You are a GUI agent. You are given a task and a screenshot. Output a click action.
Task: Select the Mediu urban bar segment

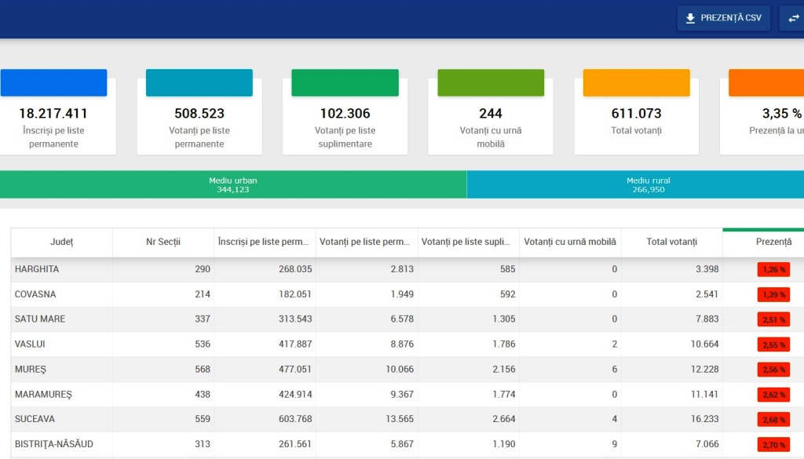pos(233,184)
